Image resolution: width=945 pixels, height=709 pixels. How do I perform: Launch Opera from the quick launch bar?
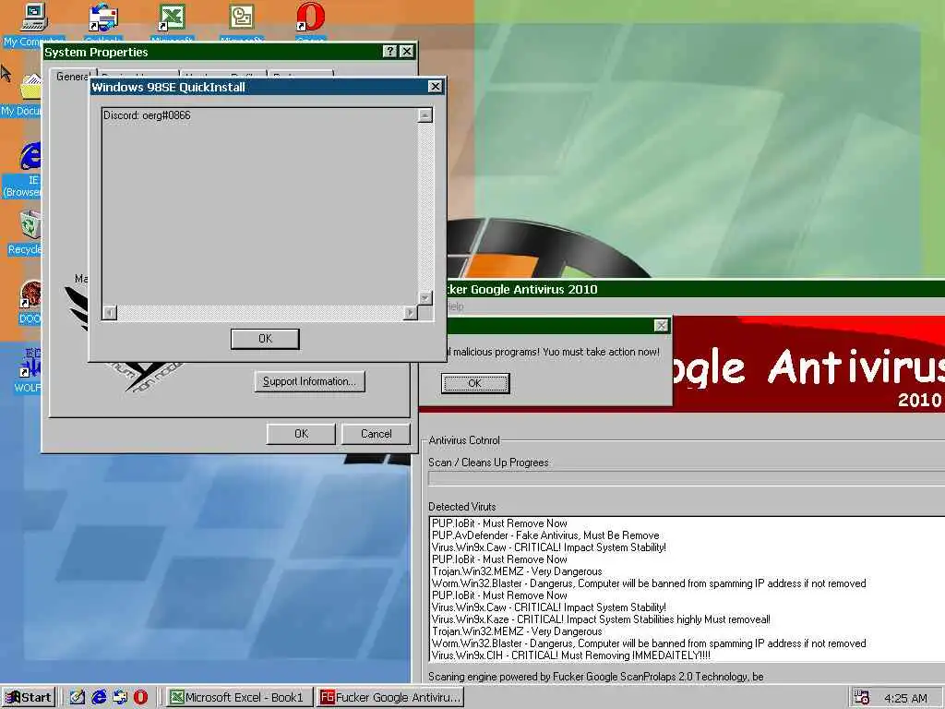tap(140, 698)
